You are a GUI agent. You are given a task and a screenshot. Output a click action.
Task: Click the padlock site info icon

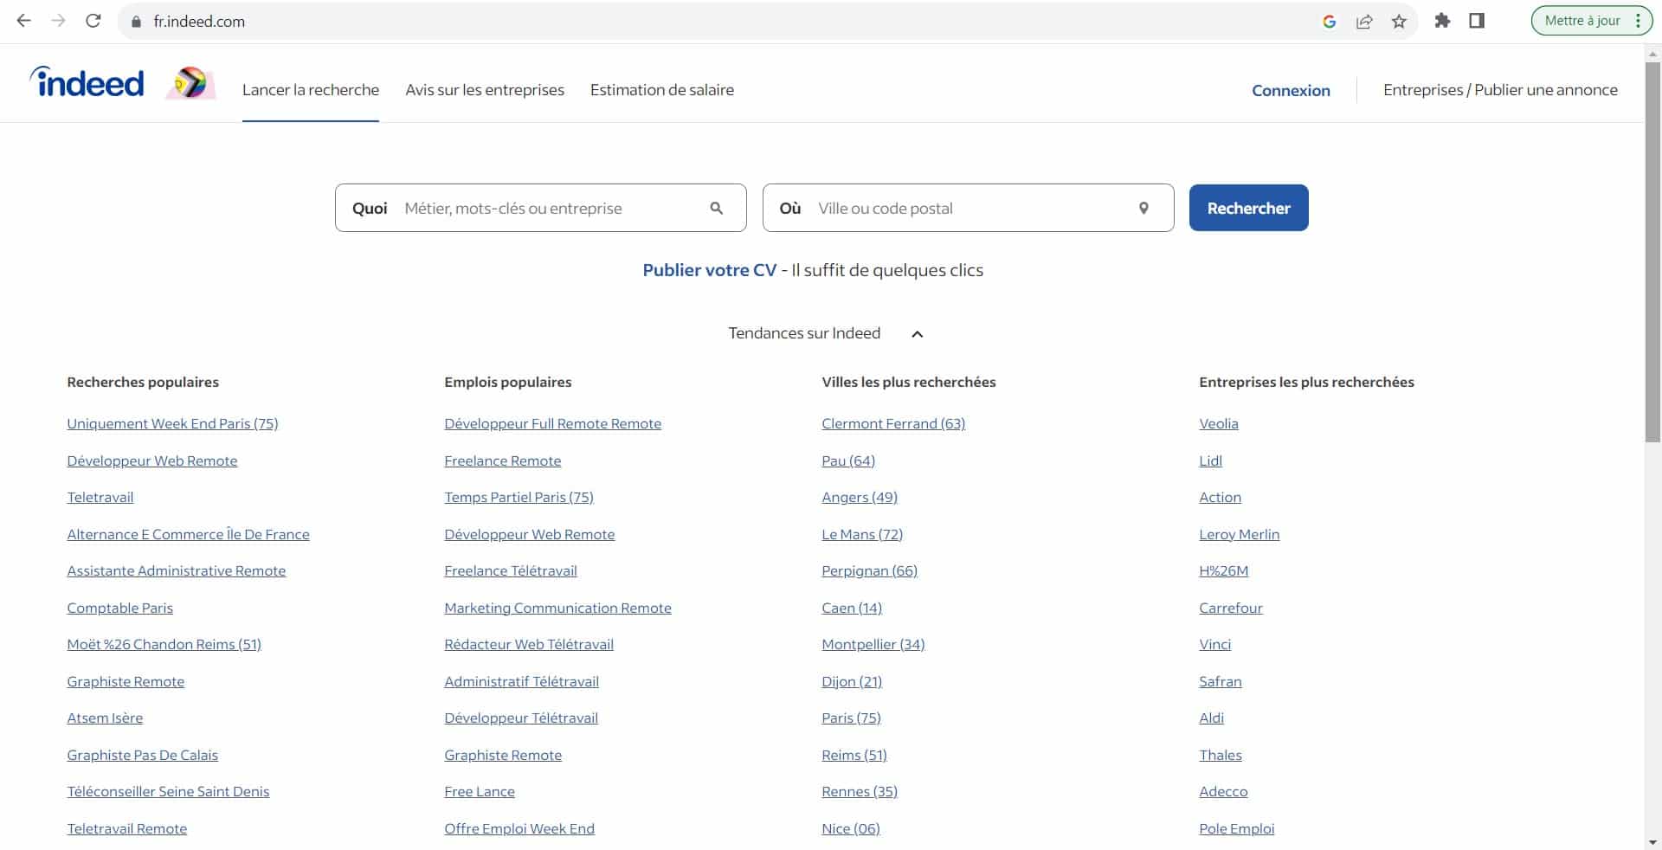pyautogui.click(x=136, y=22)
